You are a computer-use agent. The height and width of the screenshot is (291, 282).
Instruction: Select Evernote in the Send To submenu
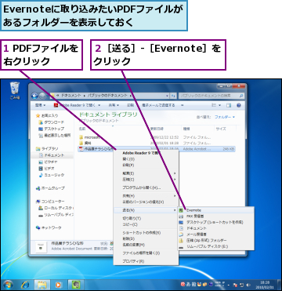216,210
